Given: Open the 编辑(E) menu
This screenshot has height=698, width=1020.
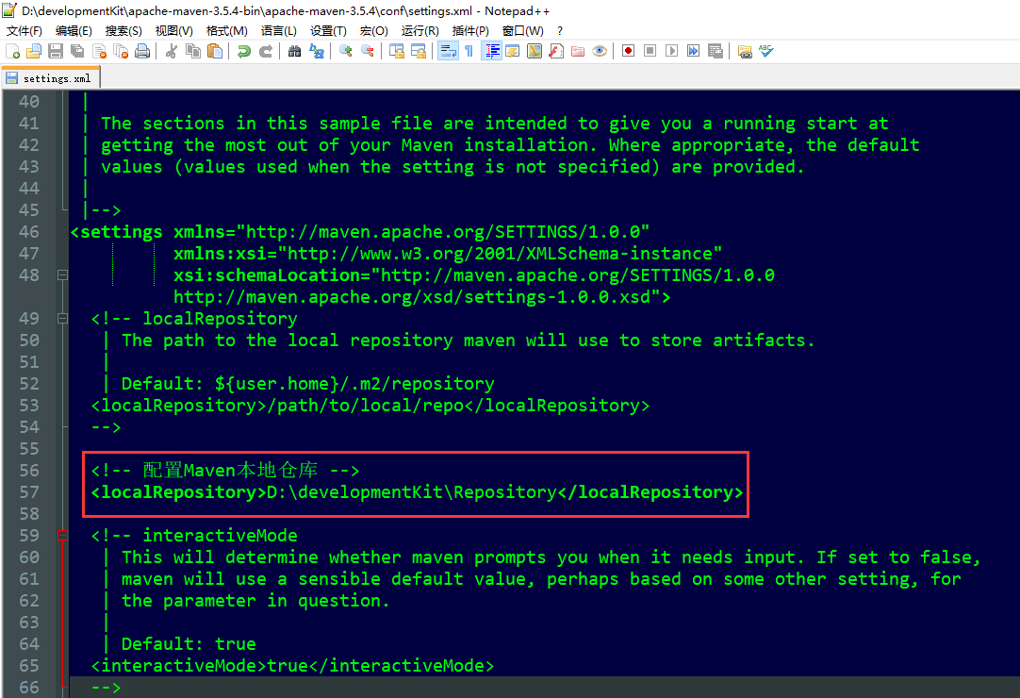Looking at the screenshot, I should [x=74, y=30].
